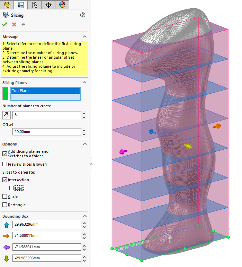Image resolution: width=242 pixels, height=267 pixels.
Task: Toggle Add slicing planes and sketches checkbox
Action: (5, 153)
